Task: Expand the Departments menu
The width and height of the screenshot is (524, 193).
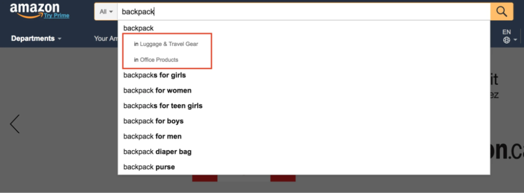Action: click(37, 38)
